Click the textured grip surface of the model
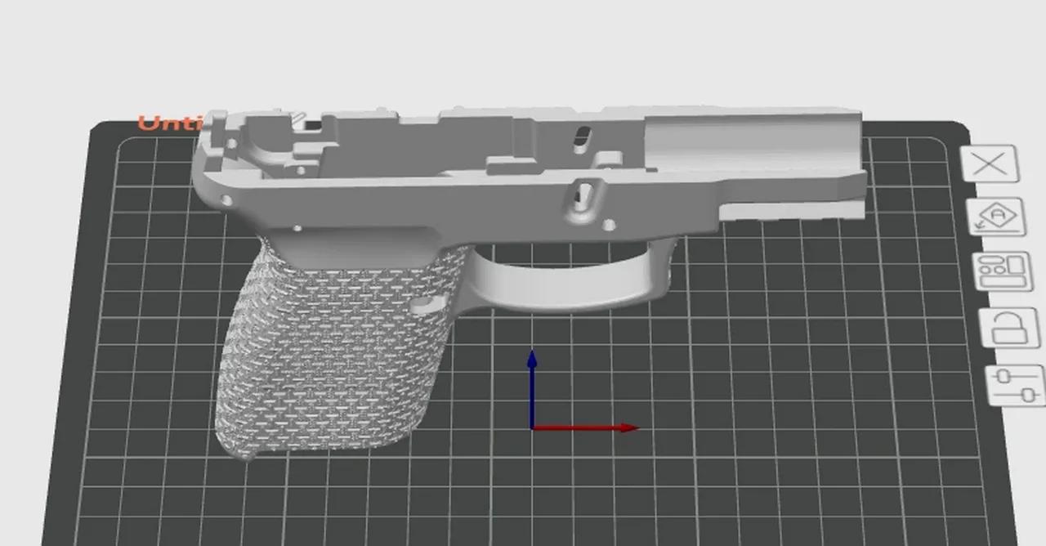Image resolution: width=1046 pixels, height=546 pixels. click(x=327, y=360)
